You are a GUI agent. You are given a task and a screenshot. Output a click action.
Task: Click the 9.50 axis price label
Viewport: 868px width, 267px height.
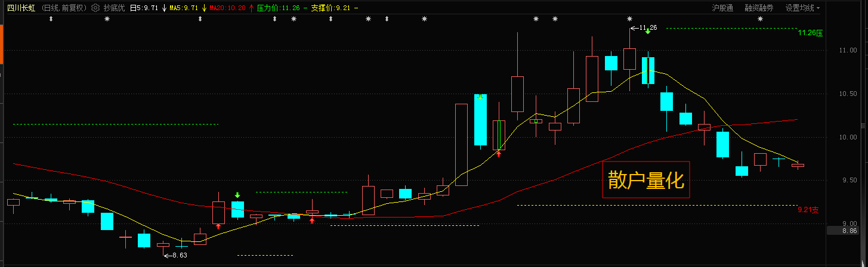[x=848, y=181]
